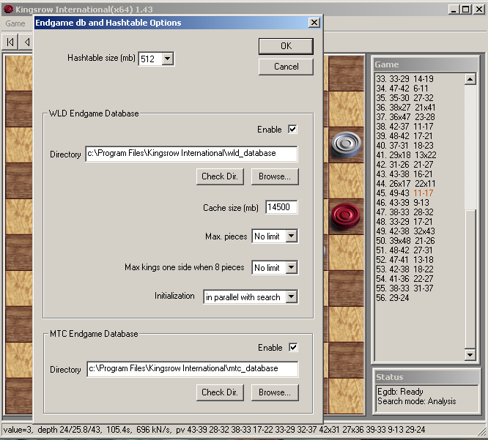Click the Game list scrollbar thumb
This screenshot has height=440, width=488.
click(x=470, y=279)
